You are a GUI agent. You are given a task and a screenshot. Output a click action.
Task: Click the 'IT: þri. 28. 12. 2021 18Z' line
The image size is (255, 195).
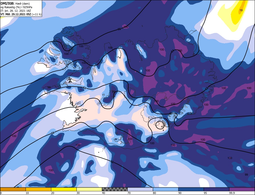tap(16, 11)
